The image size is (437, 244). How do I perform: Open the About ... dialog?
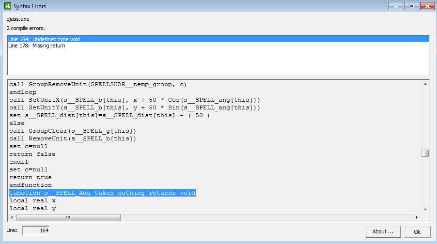click(383, 231)
